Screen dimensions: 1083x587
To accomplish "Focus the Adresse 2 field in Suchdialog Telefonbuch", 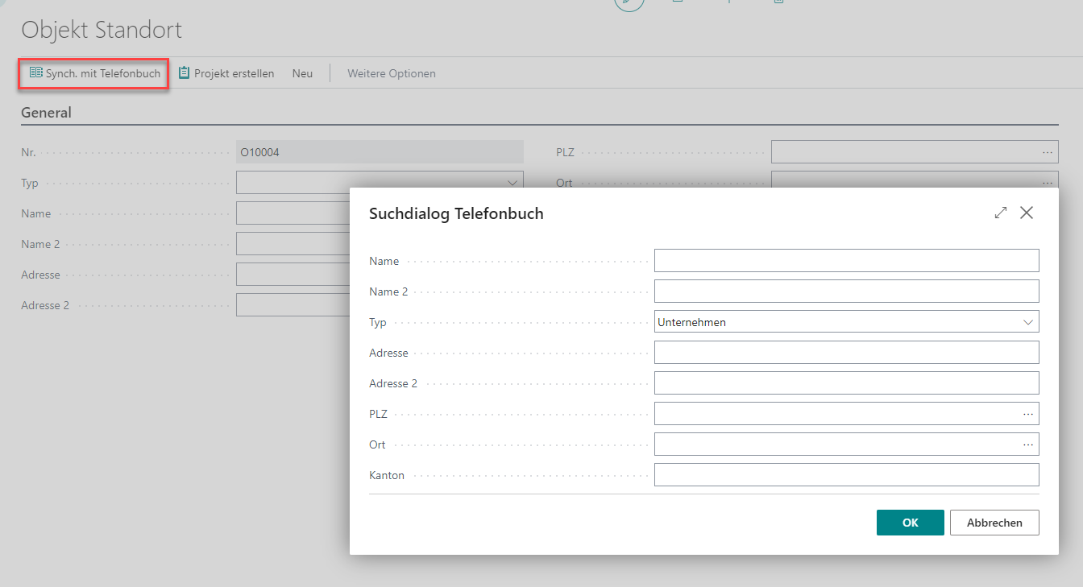I will coord(847,383).
